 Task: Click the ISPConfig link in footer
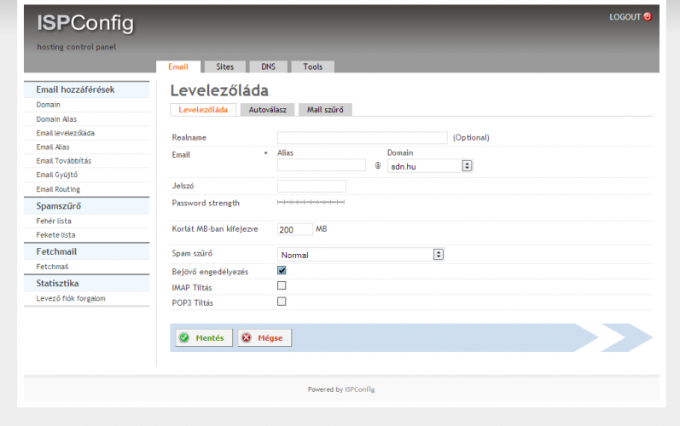359,389
